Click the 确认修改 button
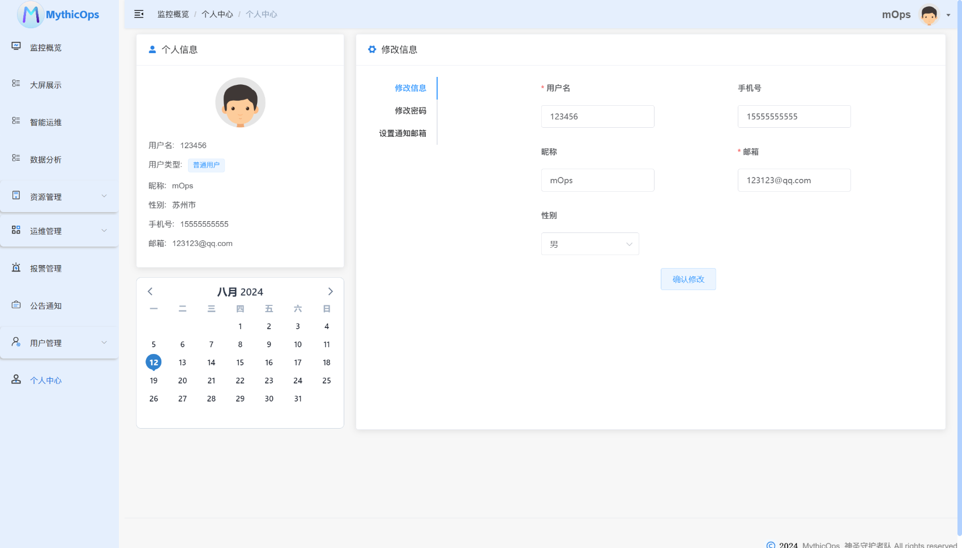The height and width of the screenshot is (548, 962). pos(688,279)
